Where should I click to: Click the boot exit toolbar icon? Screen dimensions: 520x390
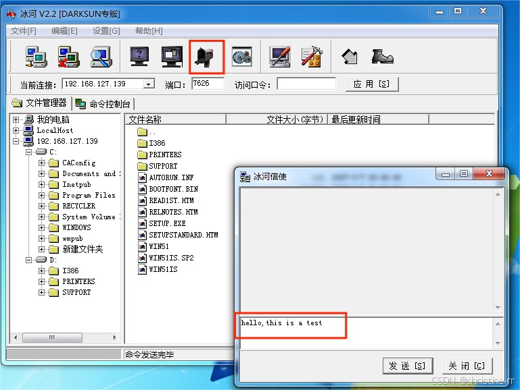coord(382,56)
